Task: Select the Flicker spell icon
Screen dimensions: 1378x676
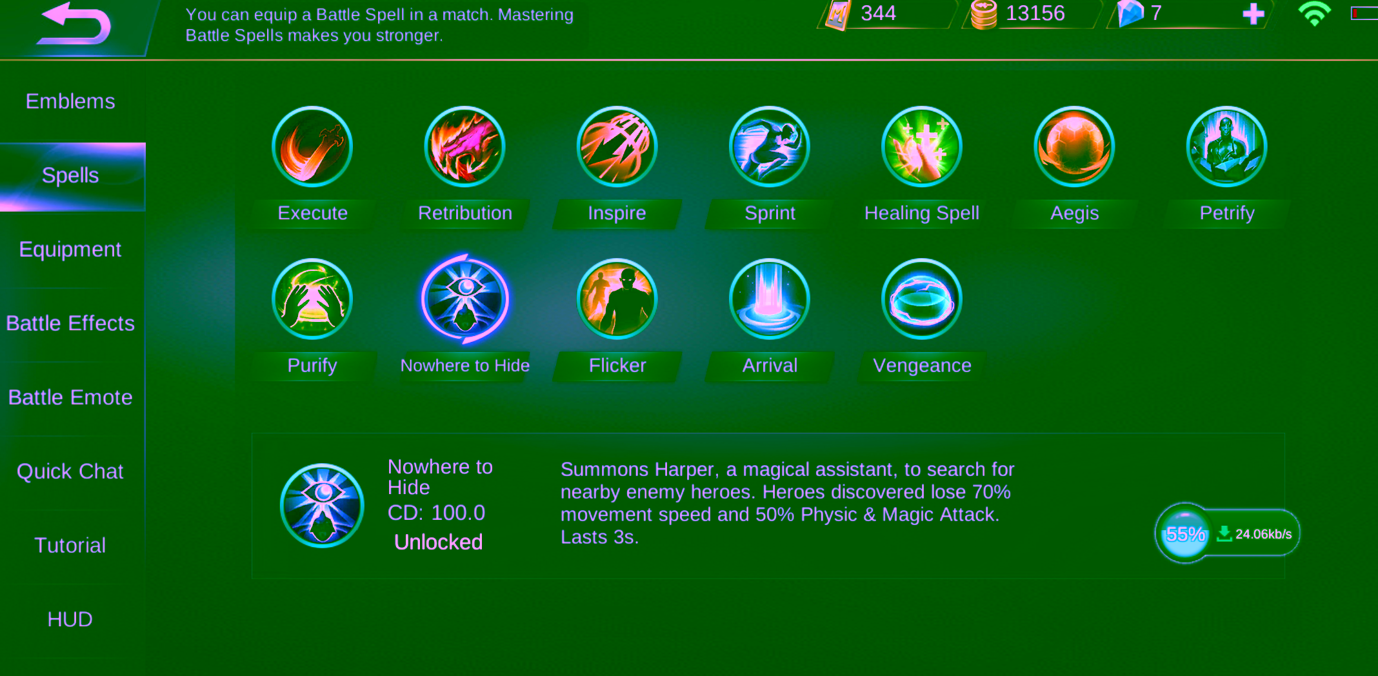Action: click(x=617, y=299)
